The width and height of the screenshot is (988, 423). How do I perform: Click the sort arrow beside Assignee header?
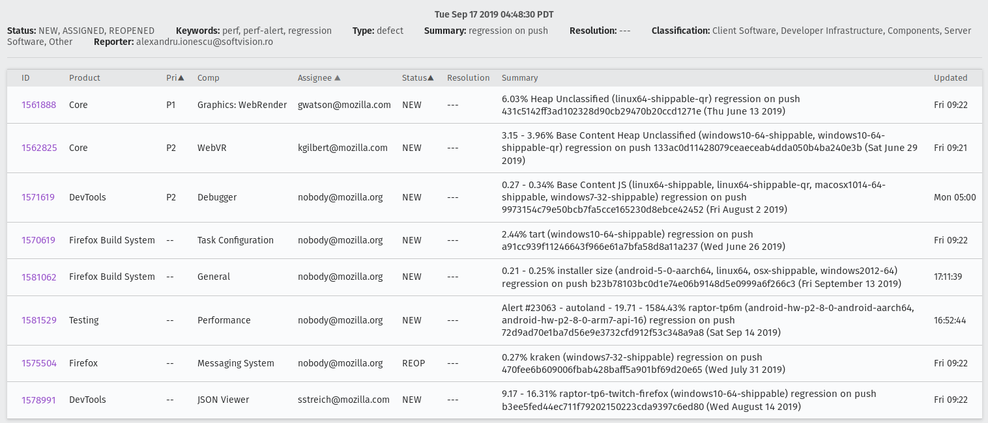click(x=338, y=78)
